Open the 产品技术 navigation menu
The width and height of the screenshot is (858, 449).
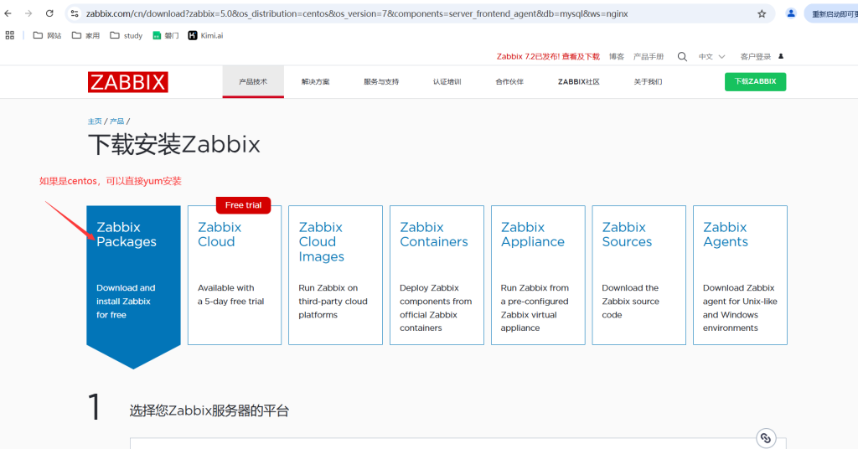tap(253, 81)
